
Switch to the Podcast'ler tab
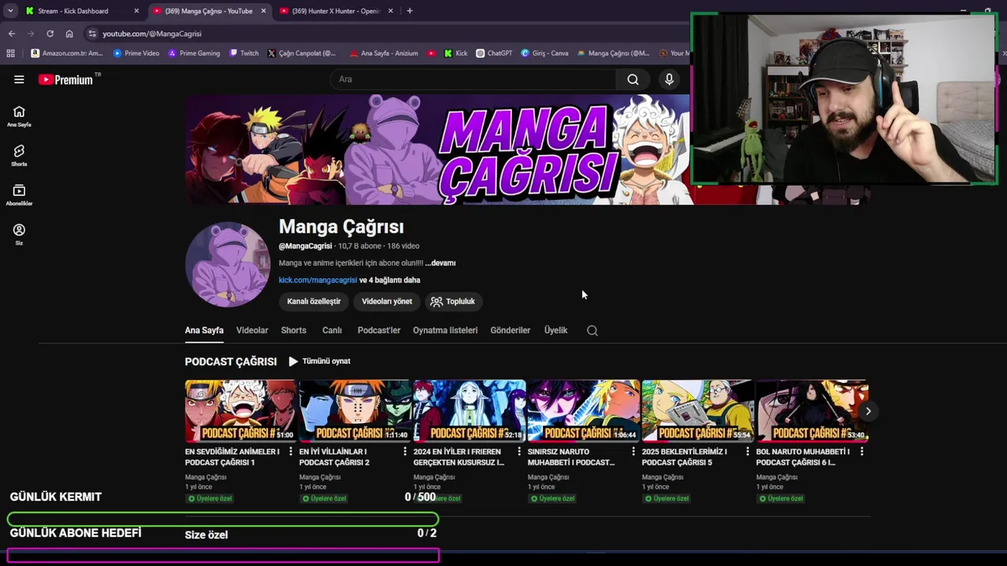378,330
